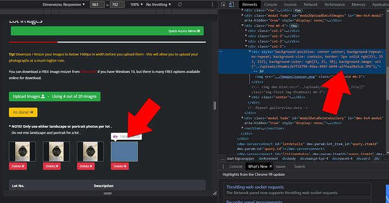The width and height of the screenshot is (389, 203).
Task: Click the Im done! button
Action: 23,112
